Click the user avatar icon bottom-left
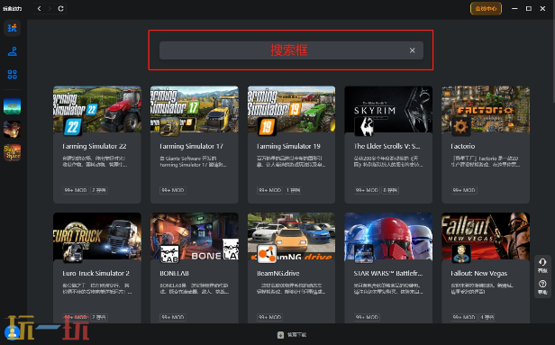Image resolution: width=555 pixels, height=345 pixels. pos(12,332)
